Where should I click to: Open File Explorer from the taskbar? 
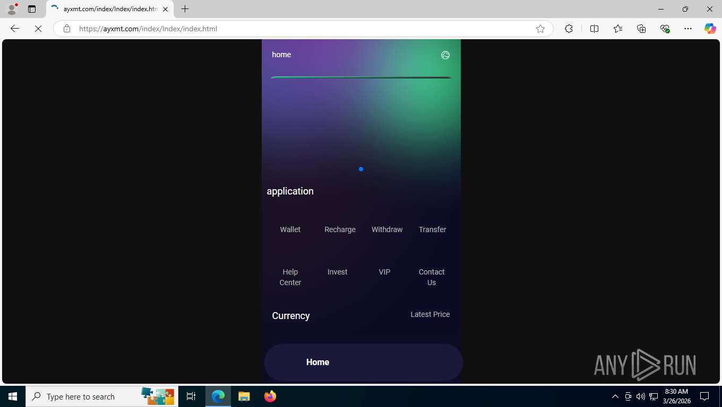point(244,396)
